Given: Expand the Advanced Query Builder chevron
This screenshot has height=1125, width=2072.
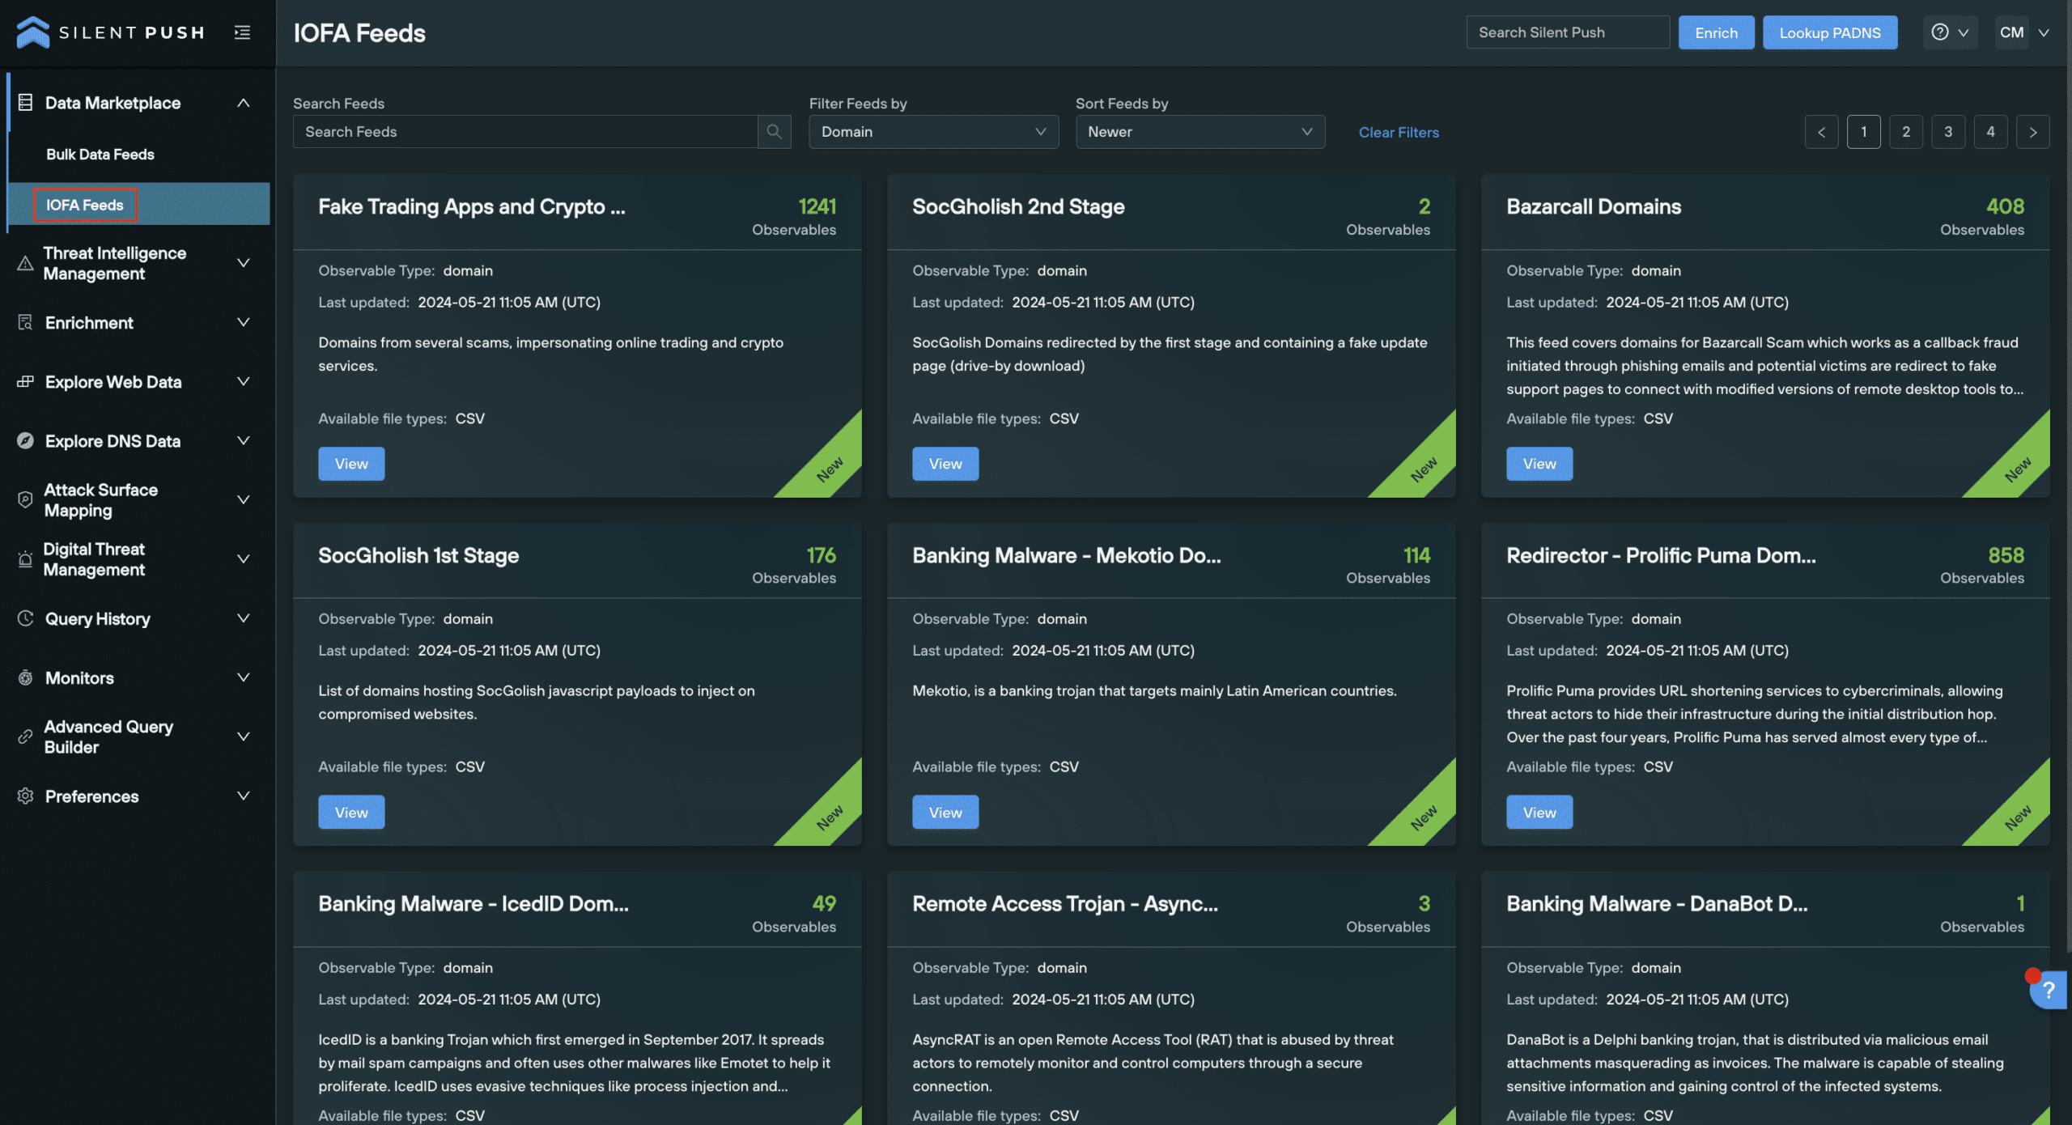Looking at the screenshot, I should click(x=243, y=737).
